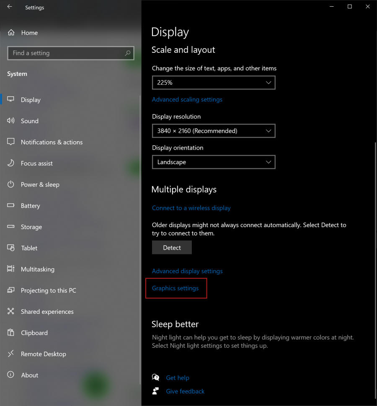The height and width of the screenshot is (406, 377).
Task: Open the Multitasking settings page
Action: 38,269
